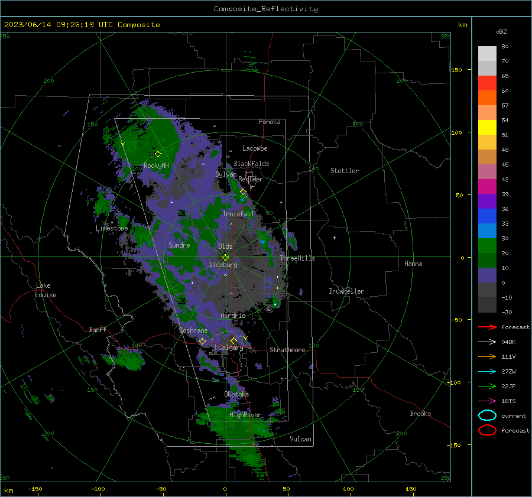Click the cyan current ellipse legend icon
The width and height of the screenshot is (532, 497).
[x=487, y=415]
